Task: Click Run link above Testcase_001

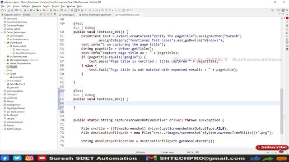Action: [x=76, y=28]
